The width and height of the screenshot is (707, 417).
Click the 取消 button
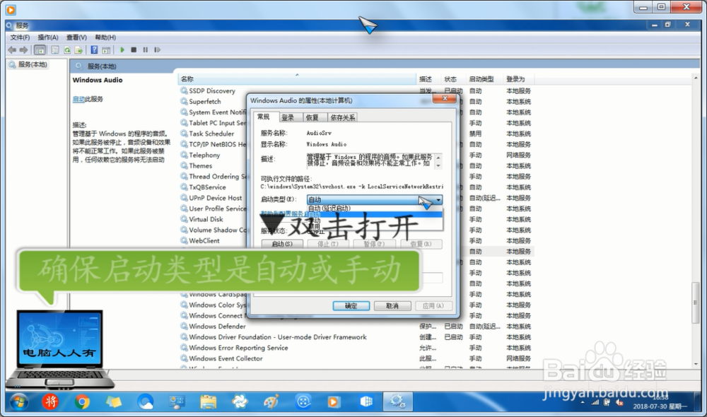coord(392,305)
